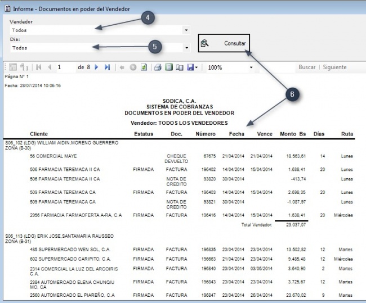
Task: Click Vendedor: TODOS LOS VENDEDORES heading
Action: point(179,123)
